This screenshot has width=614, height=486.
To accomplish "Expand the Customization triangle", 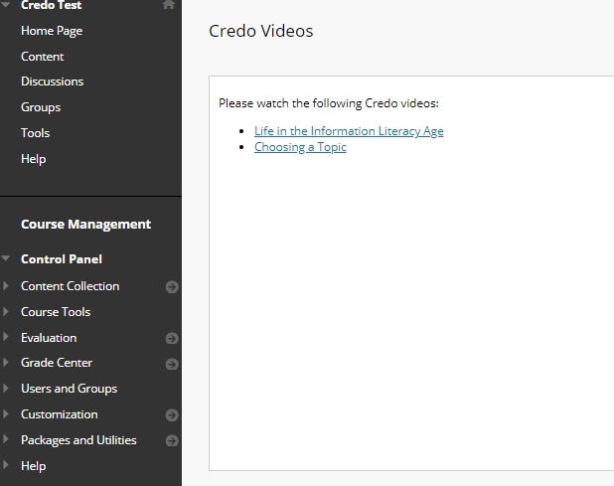I will [x=6, y=413].
